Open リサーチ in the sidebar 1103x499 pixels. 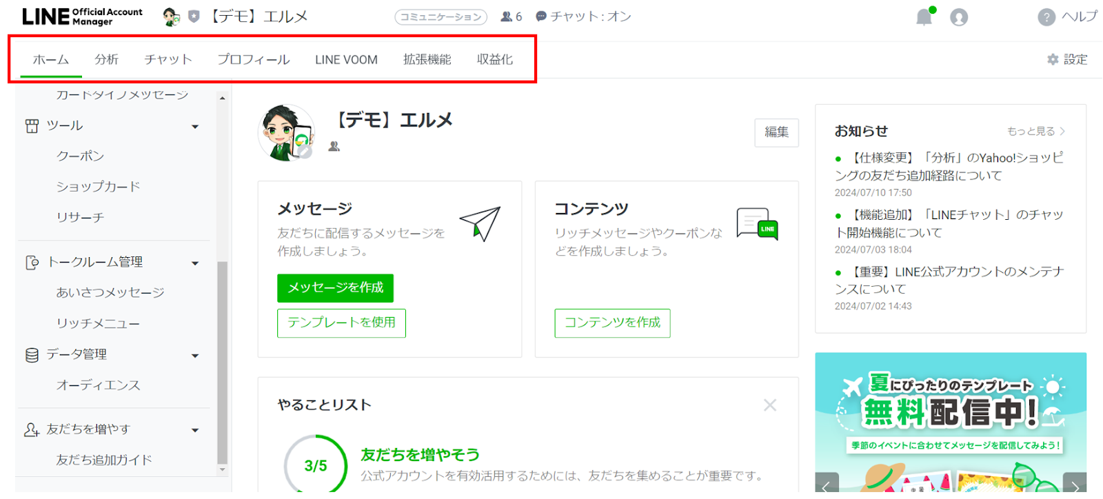(x=81, y=218)
